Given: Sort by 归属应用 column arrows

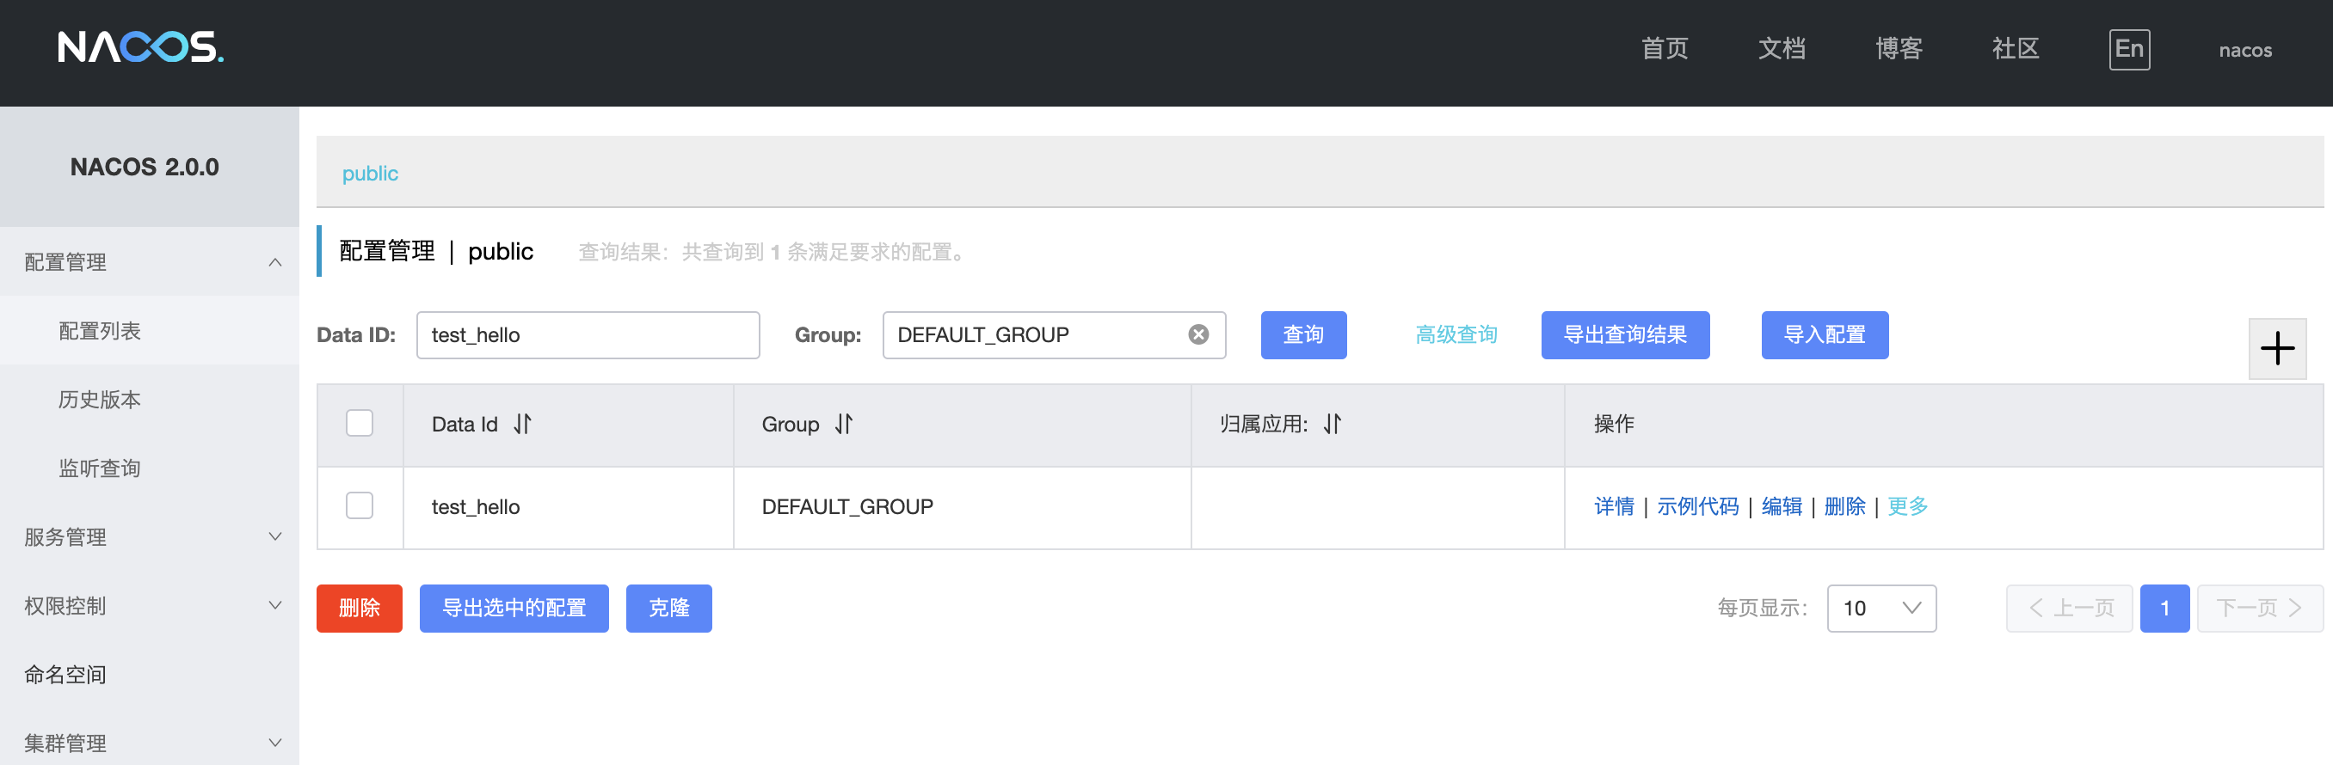Looking at the screenshot, I should pyautogui.click(x=1333, y=424).
